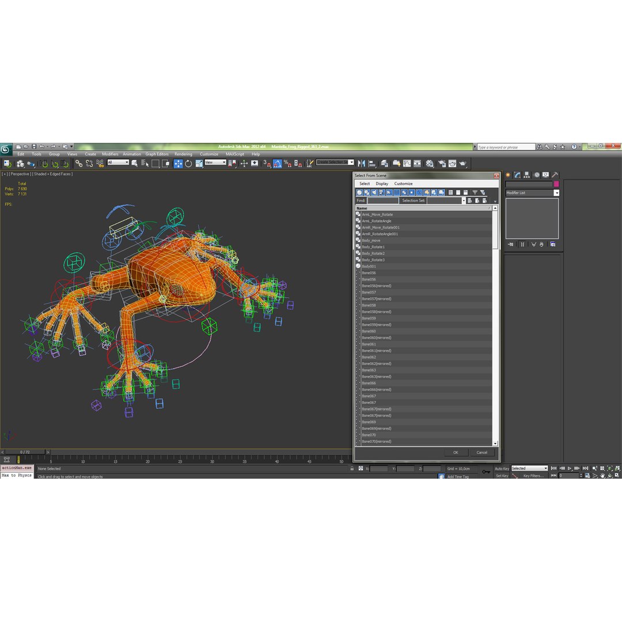This screenshot has height=622, width=622.
Task: Open the Help question-mark dropdown arrow
Action: (x=580, y=147)
